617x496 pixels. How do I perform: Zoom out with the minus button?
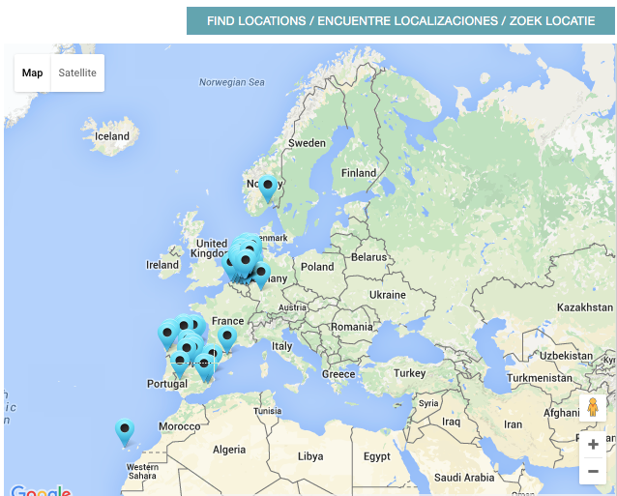(x=593, y=471)
